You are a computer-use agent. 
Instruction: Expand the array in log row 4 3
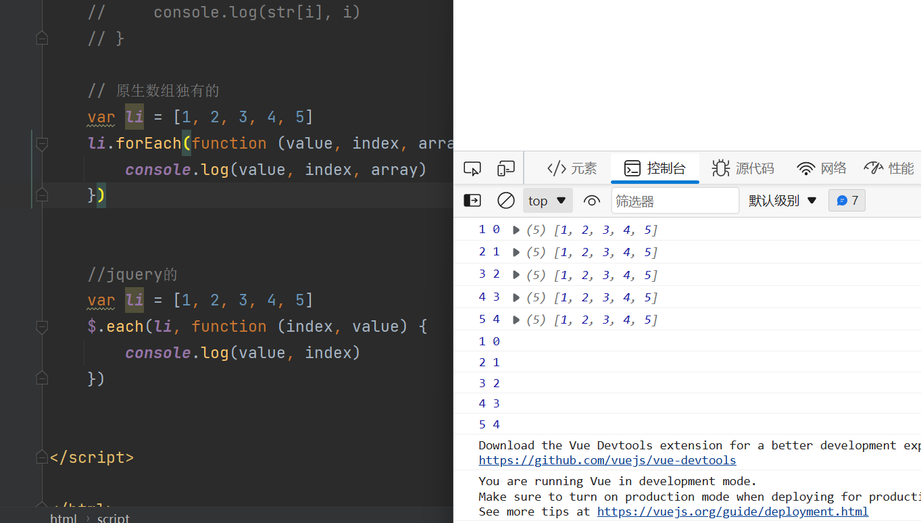pos(516,297)
